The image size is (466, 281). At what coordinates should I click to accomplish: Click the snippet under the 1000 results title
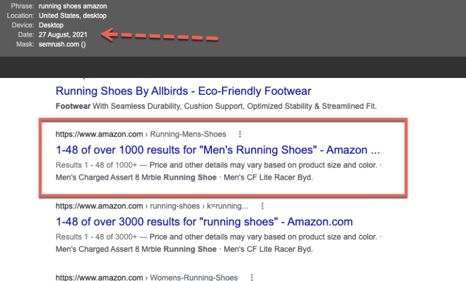tap(218, 170)
